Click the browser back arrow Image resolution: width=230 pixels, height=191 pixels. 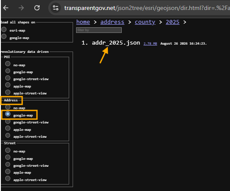coord(6,8)
